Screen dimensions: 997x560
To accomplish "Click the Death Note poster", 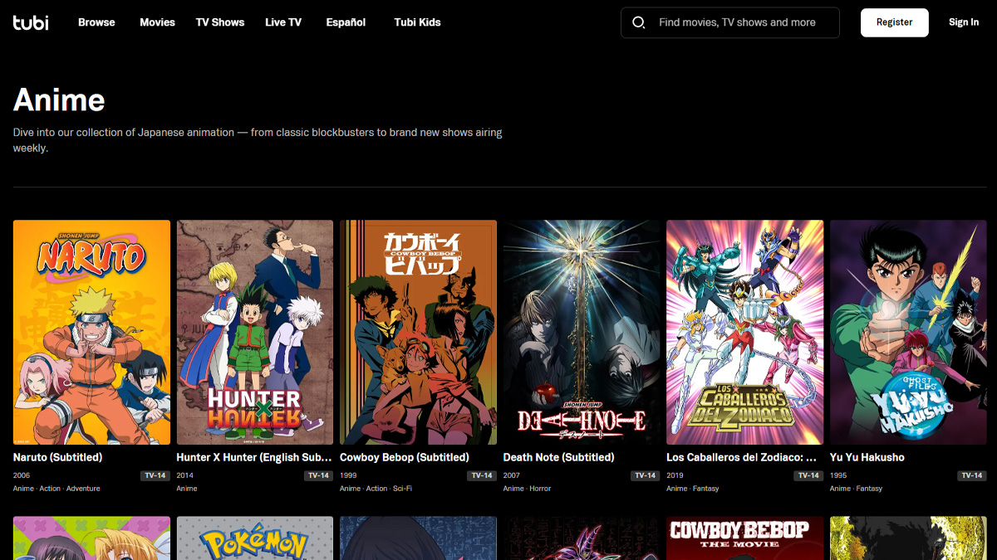I will 582,332.
